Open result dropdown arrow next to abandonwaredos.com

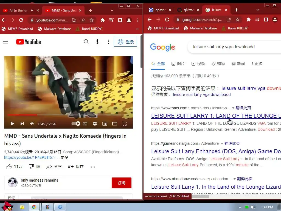coord(234,179)
